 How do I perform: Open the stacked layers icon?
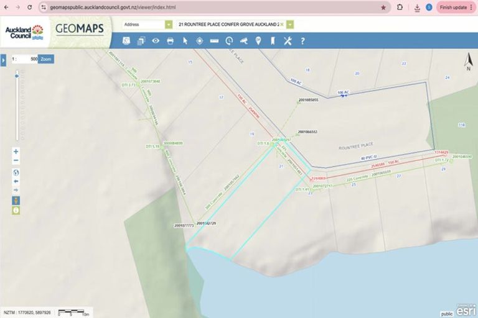pos(141,41)
